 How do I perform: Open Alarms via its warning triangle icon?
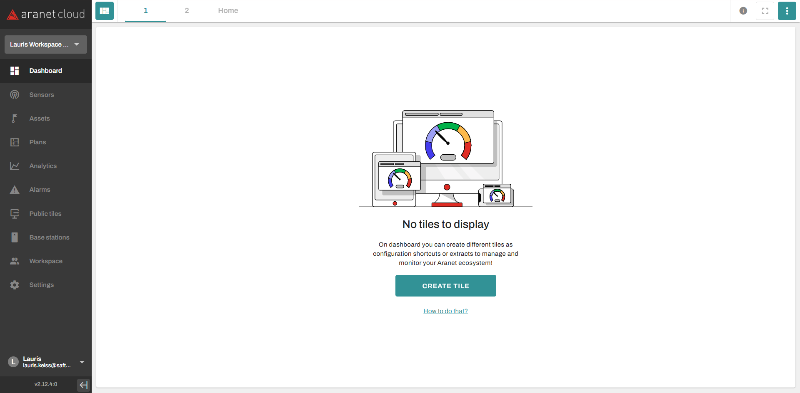coord(15,190)
